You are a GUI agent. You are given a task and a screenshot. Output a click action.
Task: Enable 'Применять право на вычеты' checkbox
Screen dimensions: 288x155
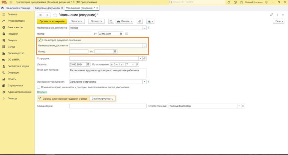(x=39, y=87)
